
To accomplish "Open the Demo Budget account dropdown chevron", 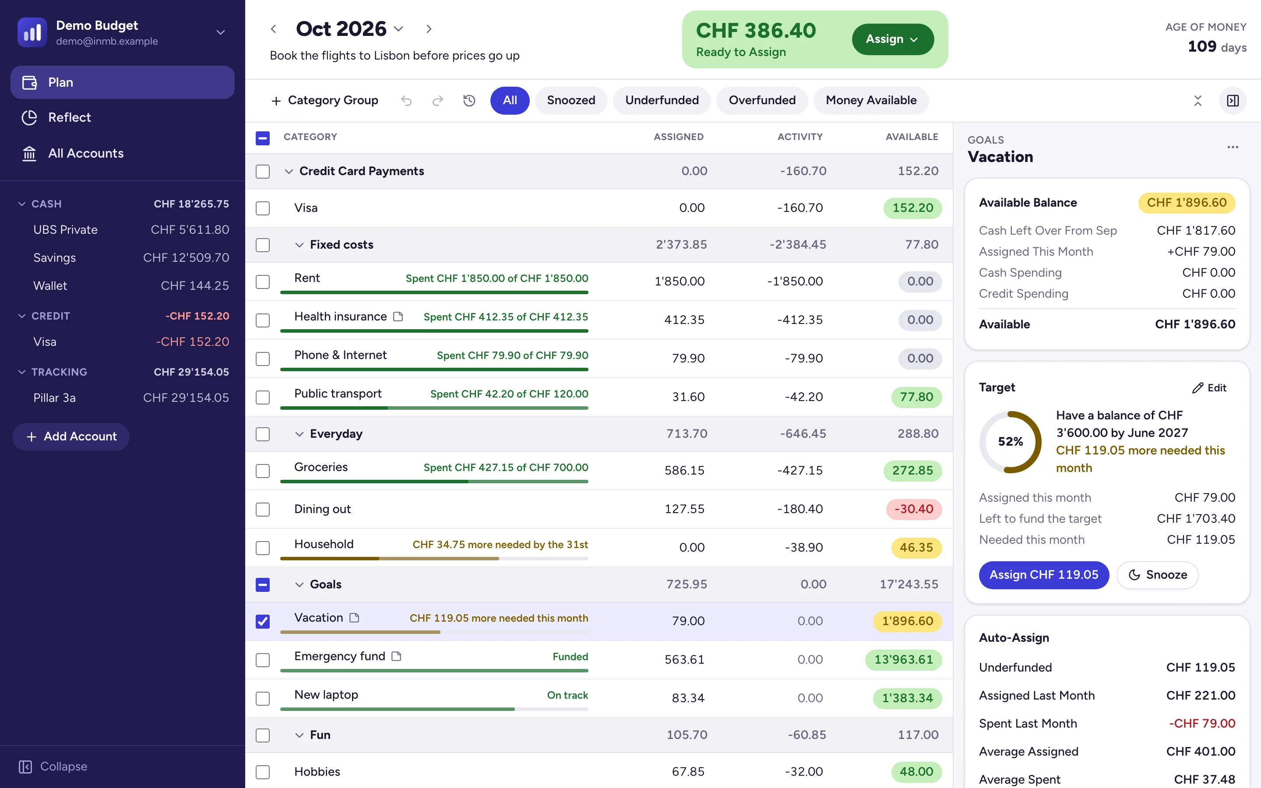I will (221, 32).
